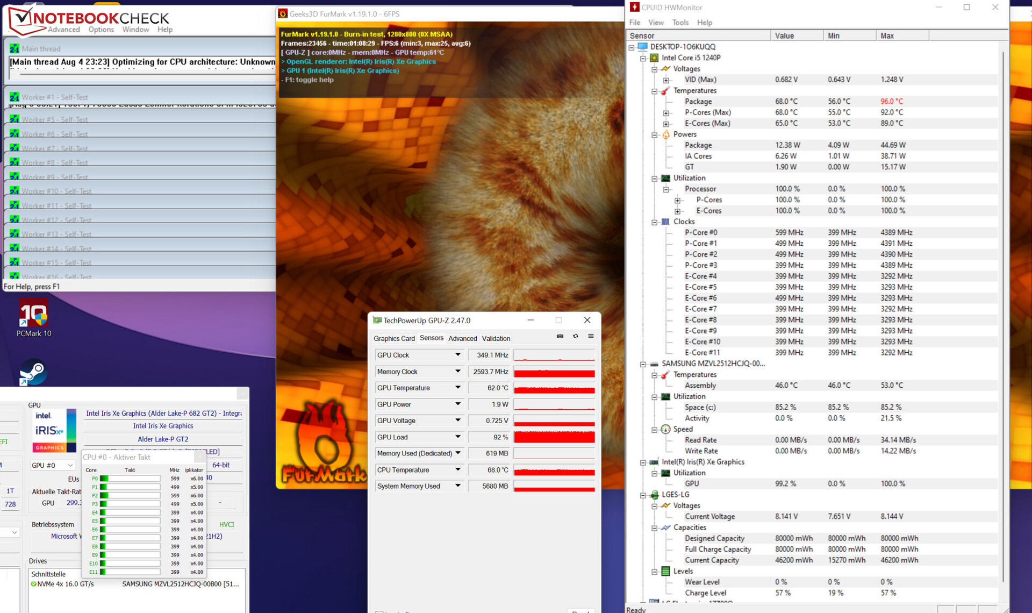The width and height of the screenshot is (1032, 613).
Task: Click GPU-Z screenshot camera icon
Action: tap(560, 336)
